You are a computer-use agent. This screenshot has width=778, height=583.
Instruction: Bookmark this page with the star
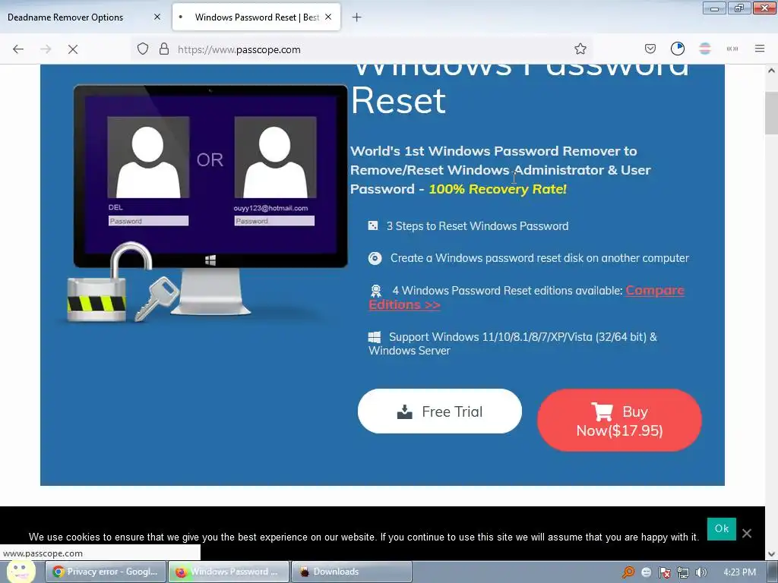tap(580, 49)
